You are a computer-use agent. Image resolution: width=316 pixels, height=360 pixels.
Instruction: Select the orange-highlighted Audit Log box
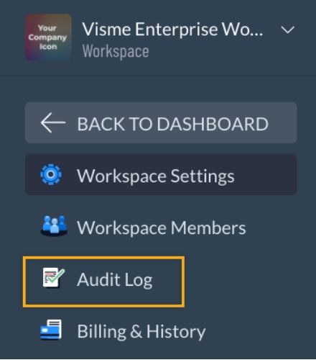(x=103, y=282)
